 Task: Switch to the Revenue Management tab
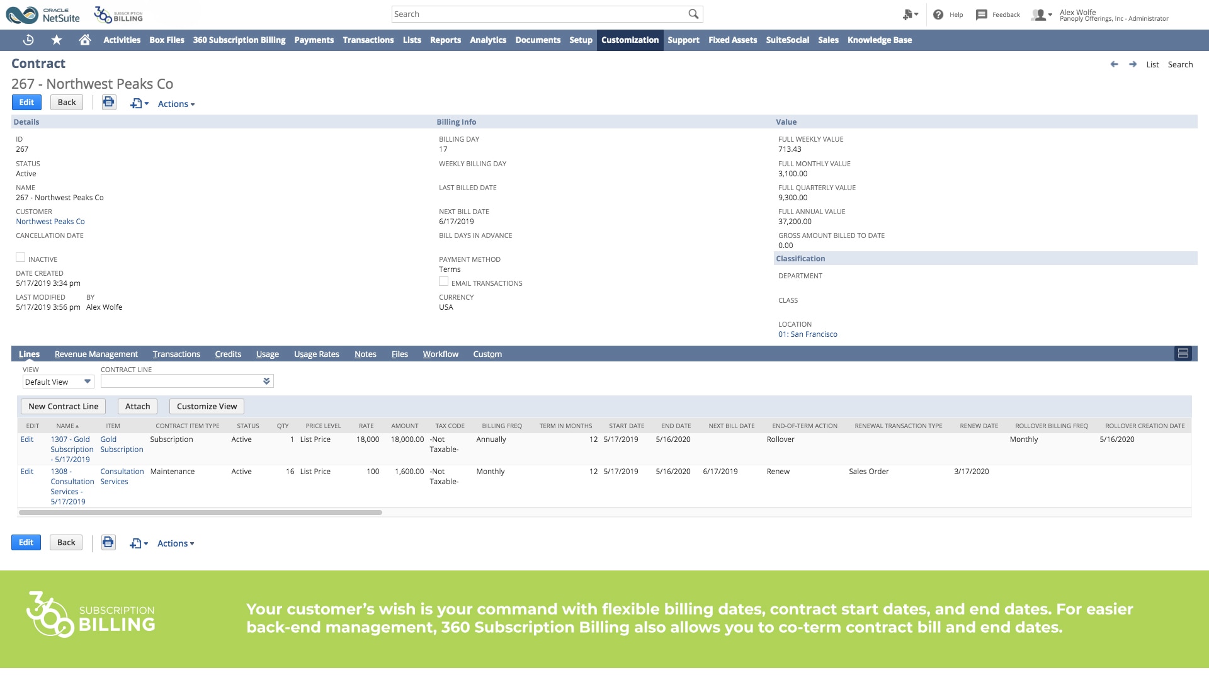(x=96, y=354)
